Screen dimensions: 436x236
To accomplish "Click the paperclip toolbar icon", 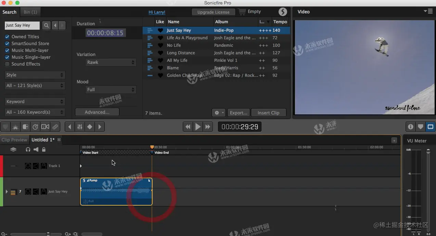I will point(55,127).
